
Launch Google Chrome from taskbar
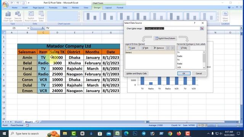(x=170, y=134)
